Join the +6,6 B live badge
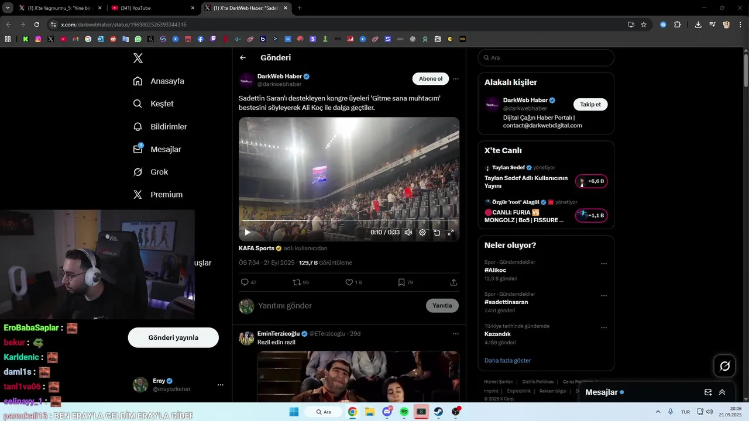The image size is (749, 421). point(592,181)
